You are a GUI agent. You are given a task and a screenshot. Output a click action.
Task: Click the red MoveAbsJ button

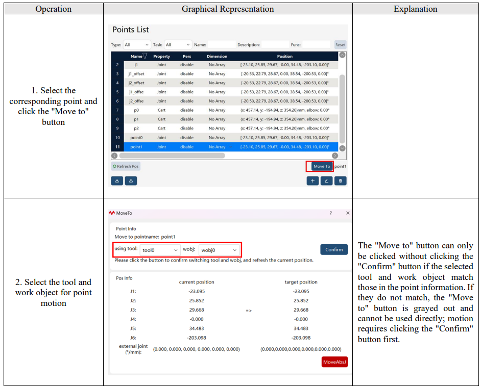click(x=334, y=362)
